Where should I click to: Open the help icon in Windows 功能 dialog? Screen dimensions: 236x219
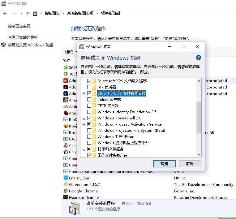click(x=198, y=58)
